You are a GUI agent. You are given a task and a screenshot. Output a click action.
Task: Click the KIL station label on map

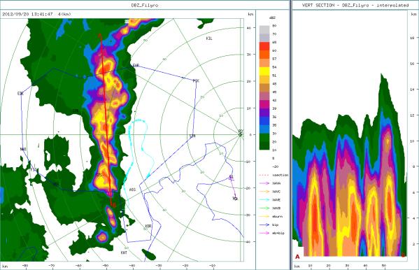209,38
